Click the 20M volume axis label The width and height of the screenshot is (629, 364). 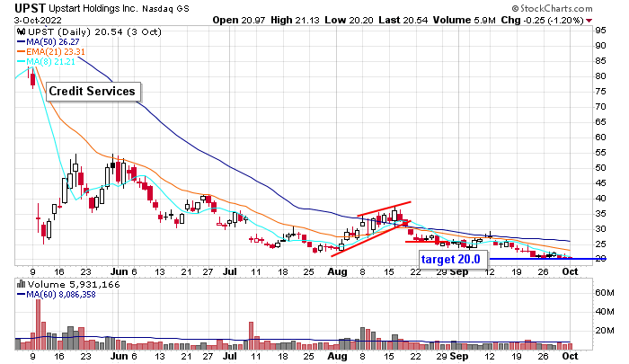[x=605, y=330]
